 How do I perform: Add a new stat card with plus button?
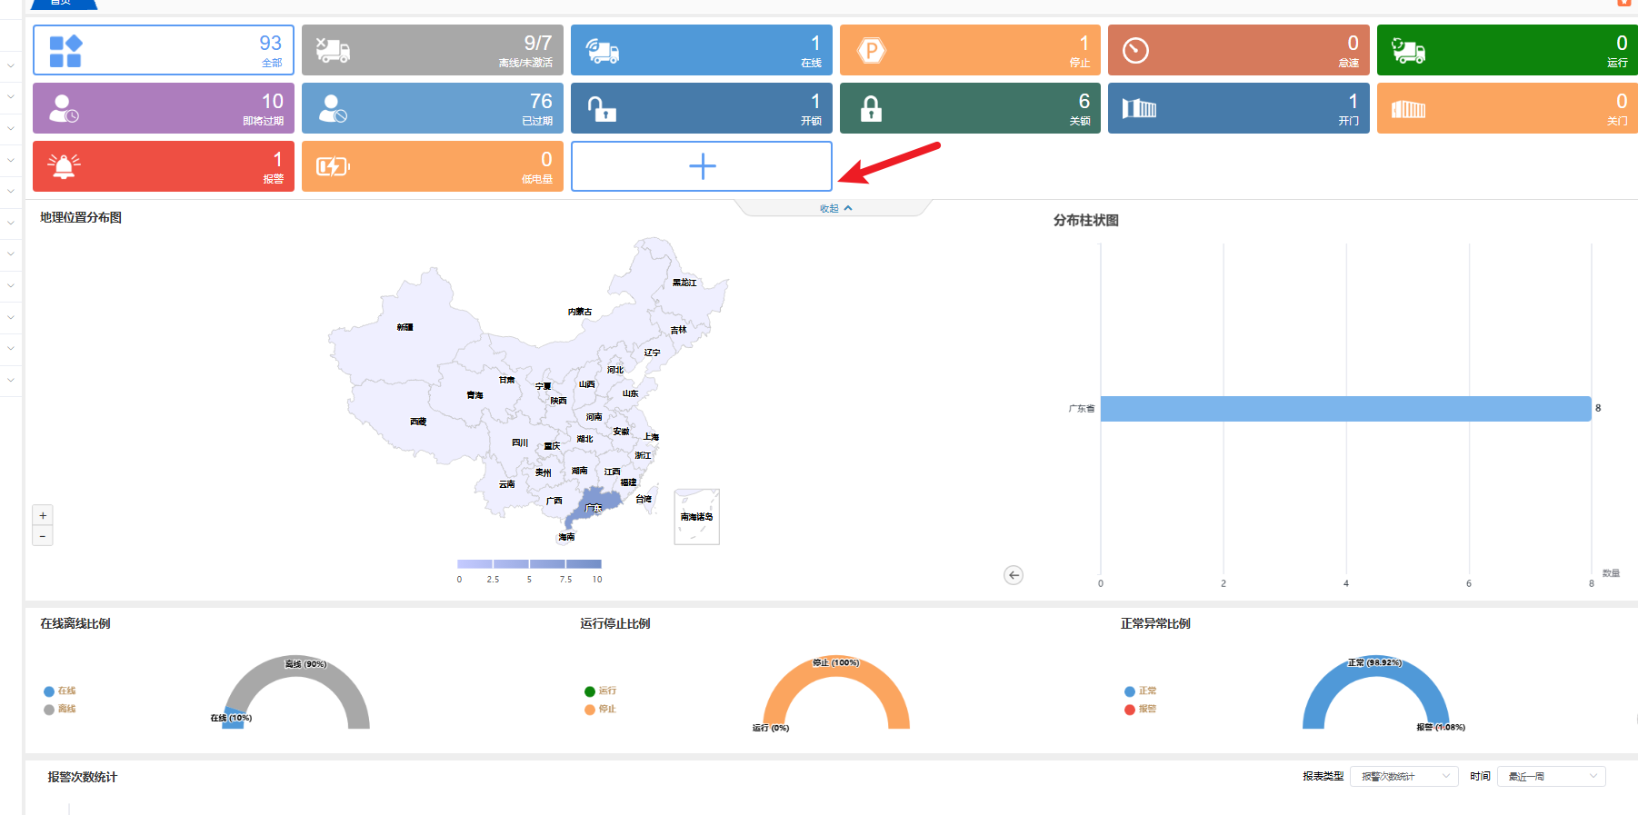pos(702,166)
